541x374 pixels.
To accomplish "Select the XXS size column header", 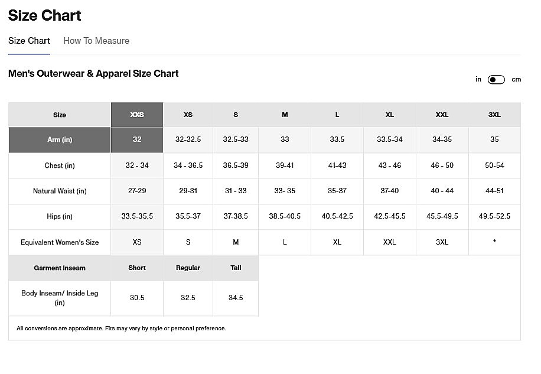I will (x=137, y=115).
